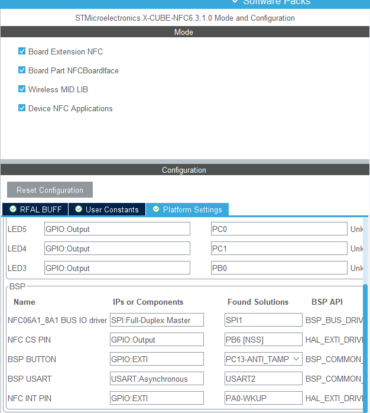370x413 pixels.
Task: Click the Reset Configuration button
Action: (x=50, y=190)
